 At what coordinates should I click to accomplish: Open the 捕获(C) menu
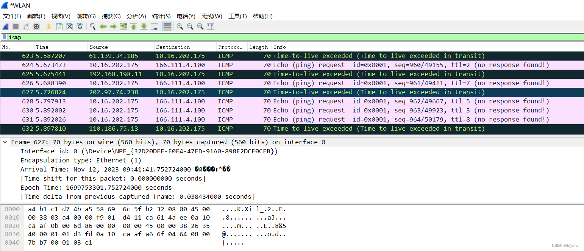point(111,16)
